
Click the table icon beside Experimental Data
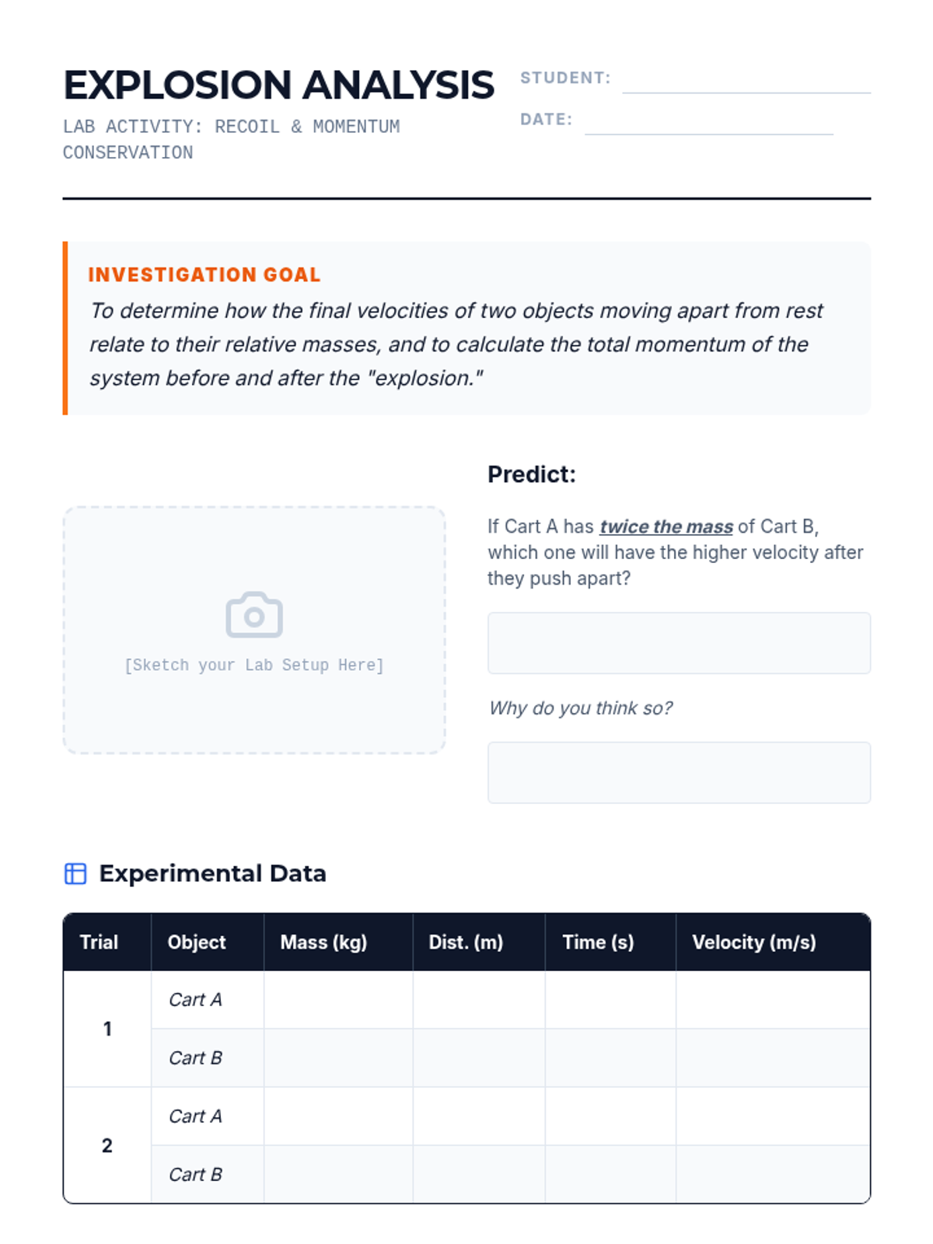coord(75,874)
